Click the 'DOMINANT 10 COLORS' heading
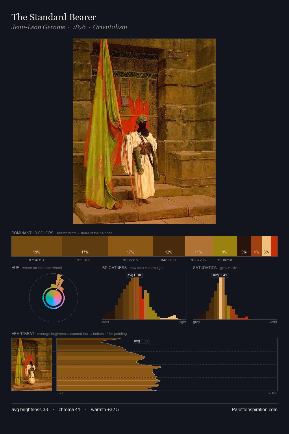Viewport: 289px width, 434px height. click(32, 233)
